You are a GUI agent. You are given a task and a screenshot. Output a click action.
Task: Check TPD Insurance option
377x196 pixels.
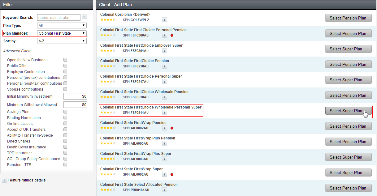pos(65,153)
